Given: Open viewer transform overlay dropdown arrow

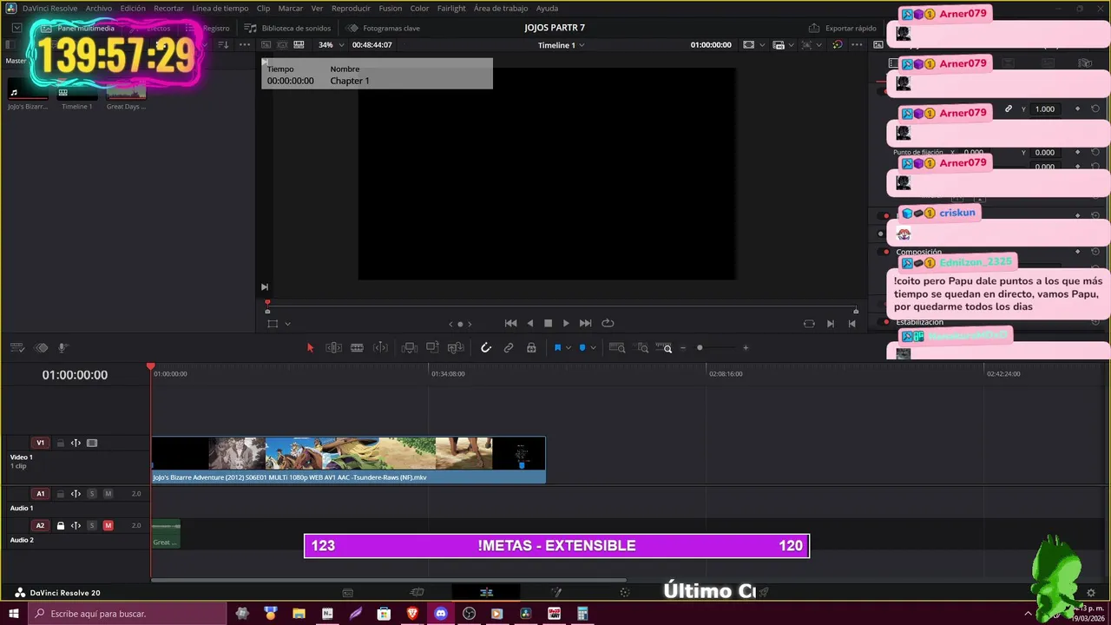Looking at the screenshot, I should (287, 324).
